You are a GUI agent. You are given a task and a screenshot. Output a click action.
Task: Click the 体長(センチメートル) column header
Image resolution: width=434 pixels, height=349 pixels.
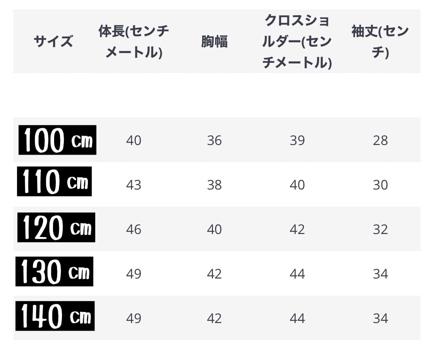click(x=134, y=42)
